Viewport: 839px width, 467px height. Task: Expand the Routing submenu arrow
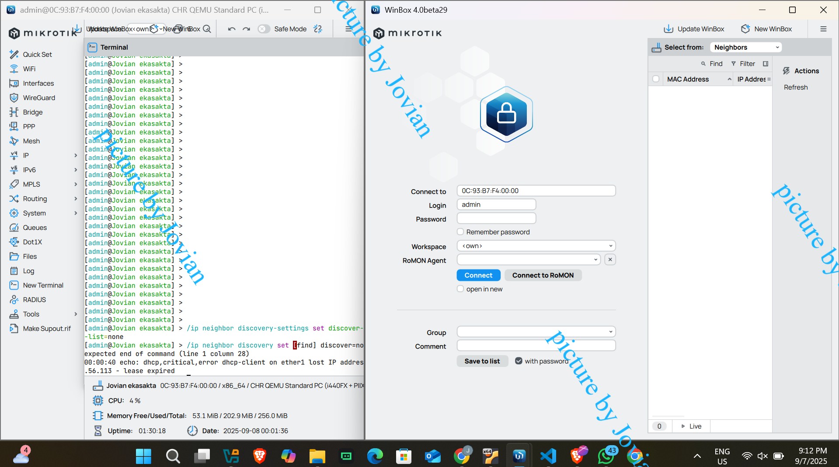[76, 199]
